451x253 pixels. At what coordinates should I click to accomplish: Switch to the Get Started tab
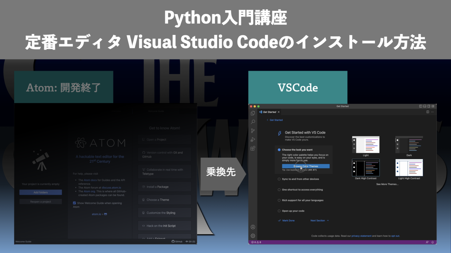point(269,112)
